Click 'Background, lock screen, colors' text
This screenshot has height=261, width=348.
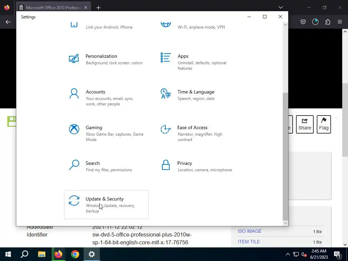point(114,63)
